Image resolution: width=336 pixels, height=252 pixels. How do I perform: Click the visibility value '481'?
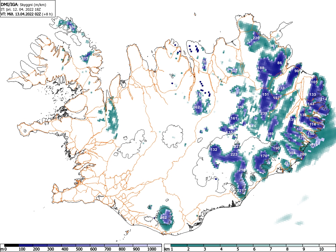[x=287, y=164]
